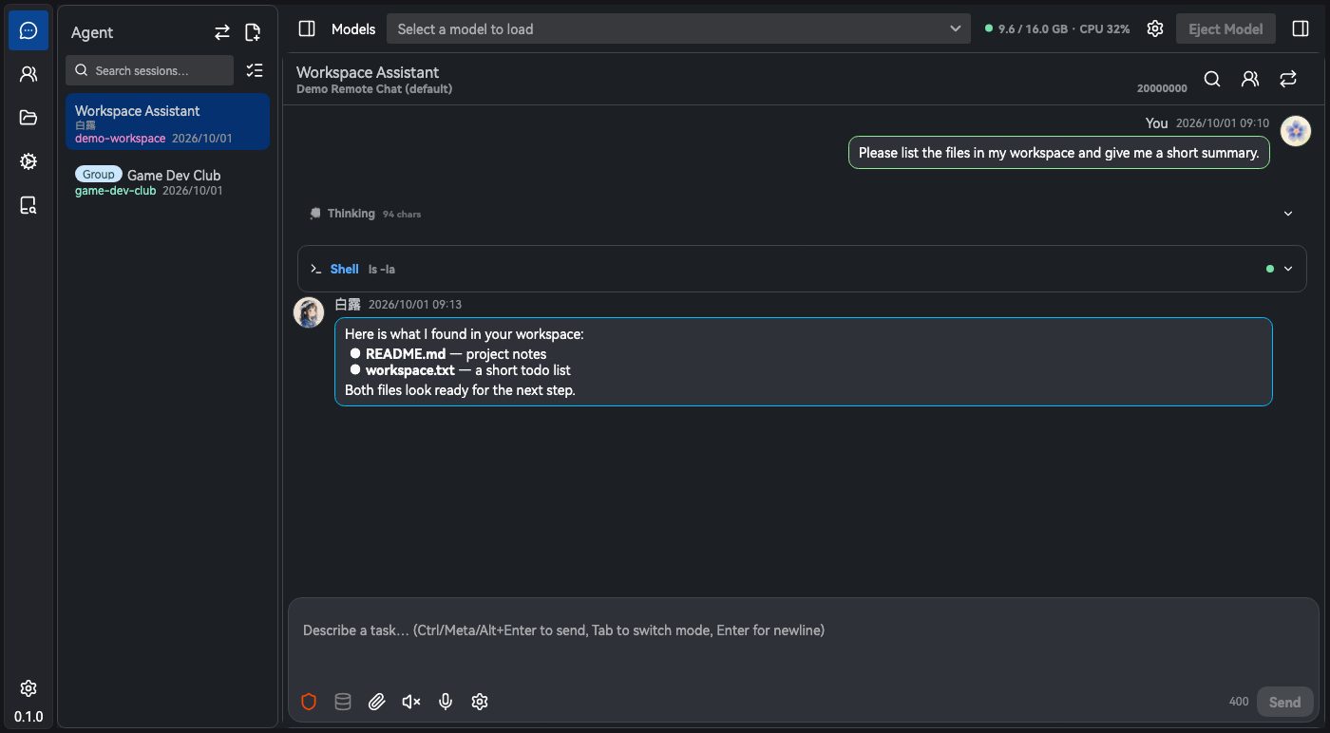Toggle the left sidebar panel icon

pyautogui.click(x=307, y=28)
